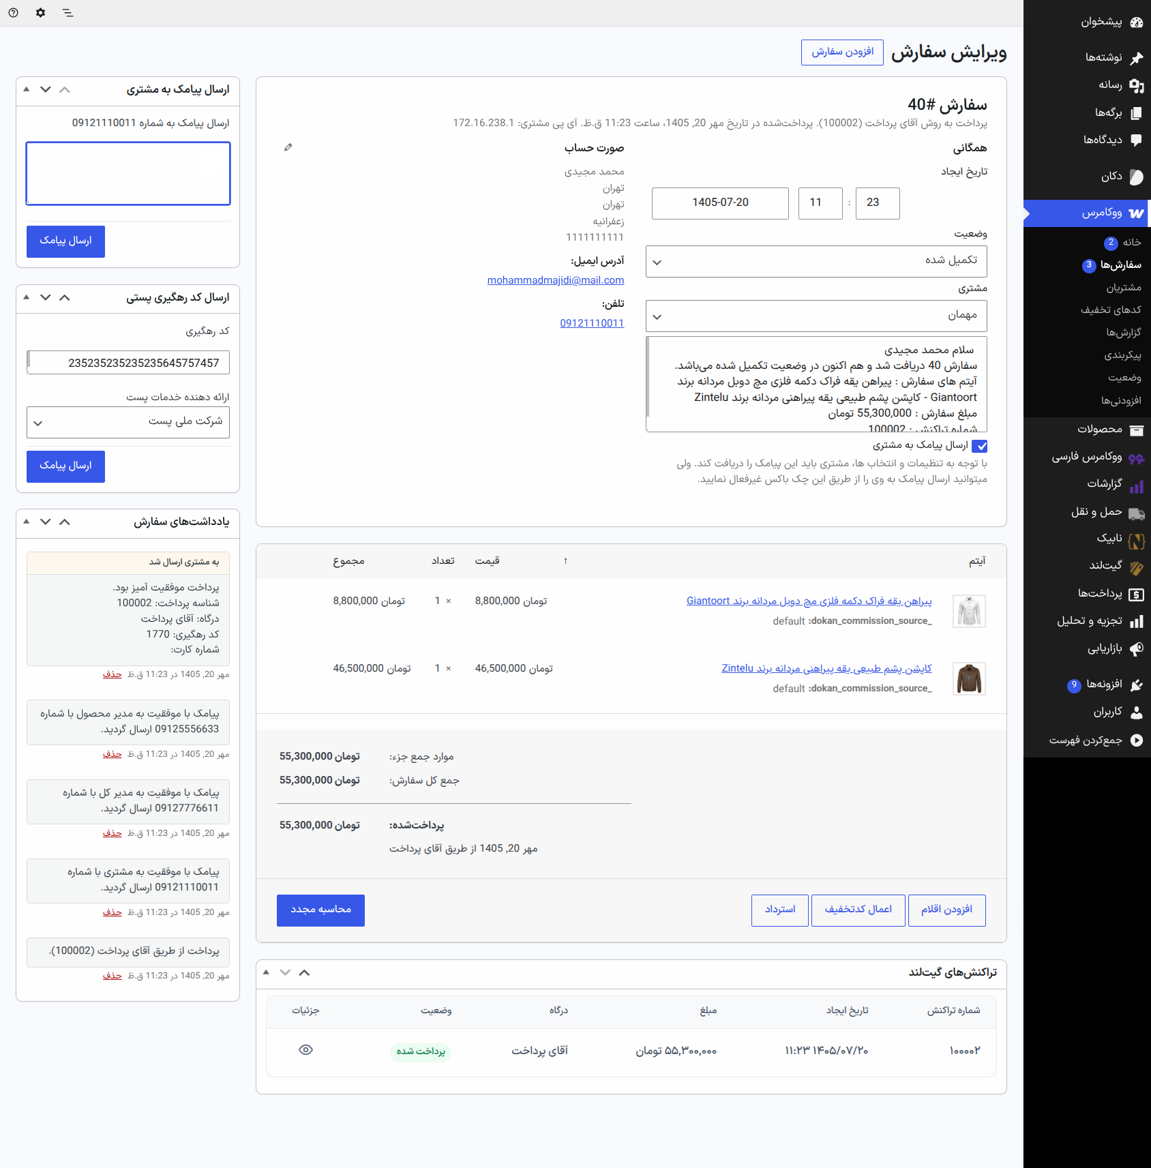
Task: Click افزودن سفارش button
Action: pos(842,52)
